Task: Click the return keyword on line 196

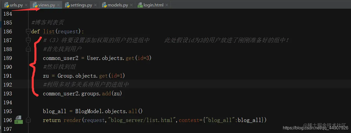Action: click(52, 120)
